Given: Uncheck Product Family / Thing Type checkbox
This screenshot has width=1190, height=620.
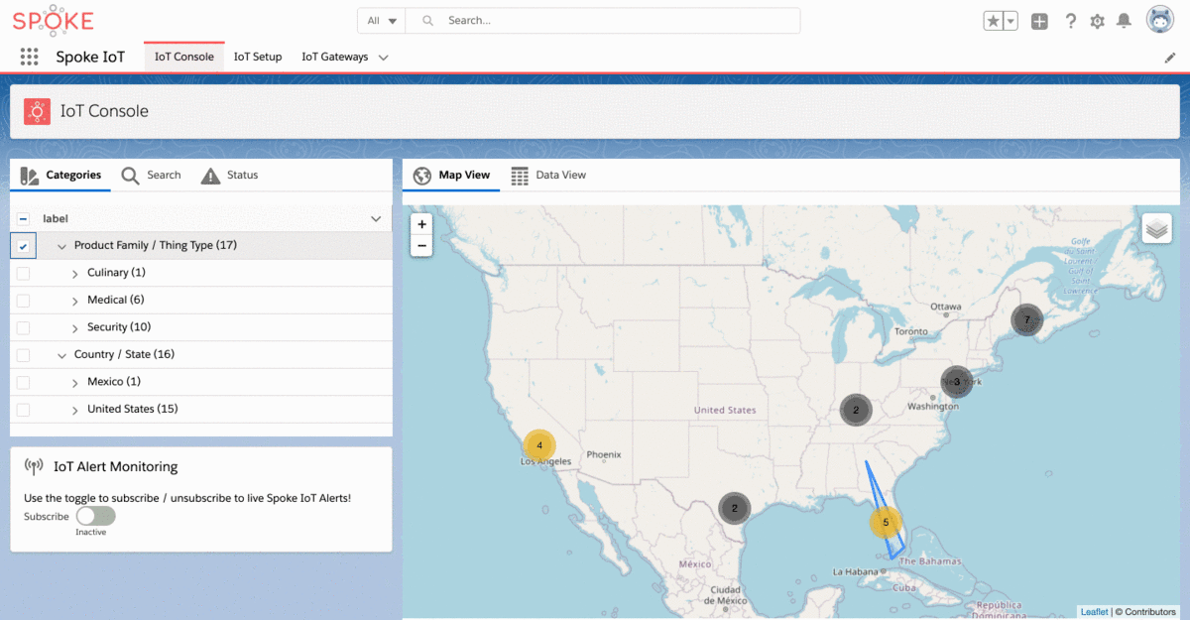Looking at the screenshot, I should [x=24, y=245].
